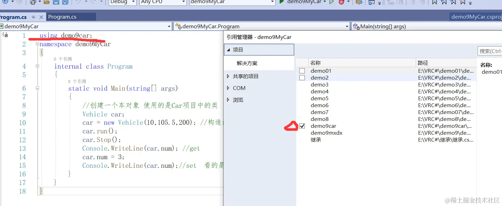This screenshot has width=502, height=206.
Task: Open the Hot Reload options dropdown arrow
Action: (349, 2)
